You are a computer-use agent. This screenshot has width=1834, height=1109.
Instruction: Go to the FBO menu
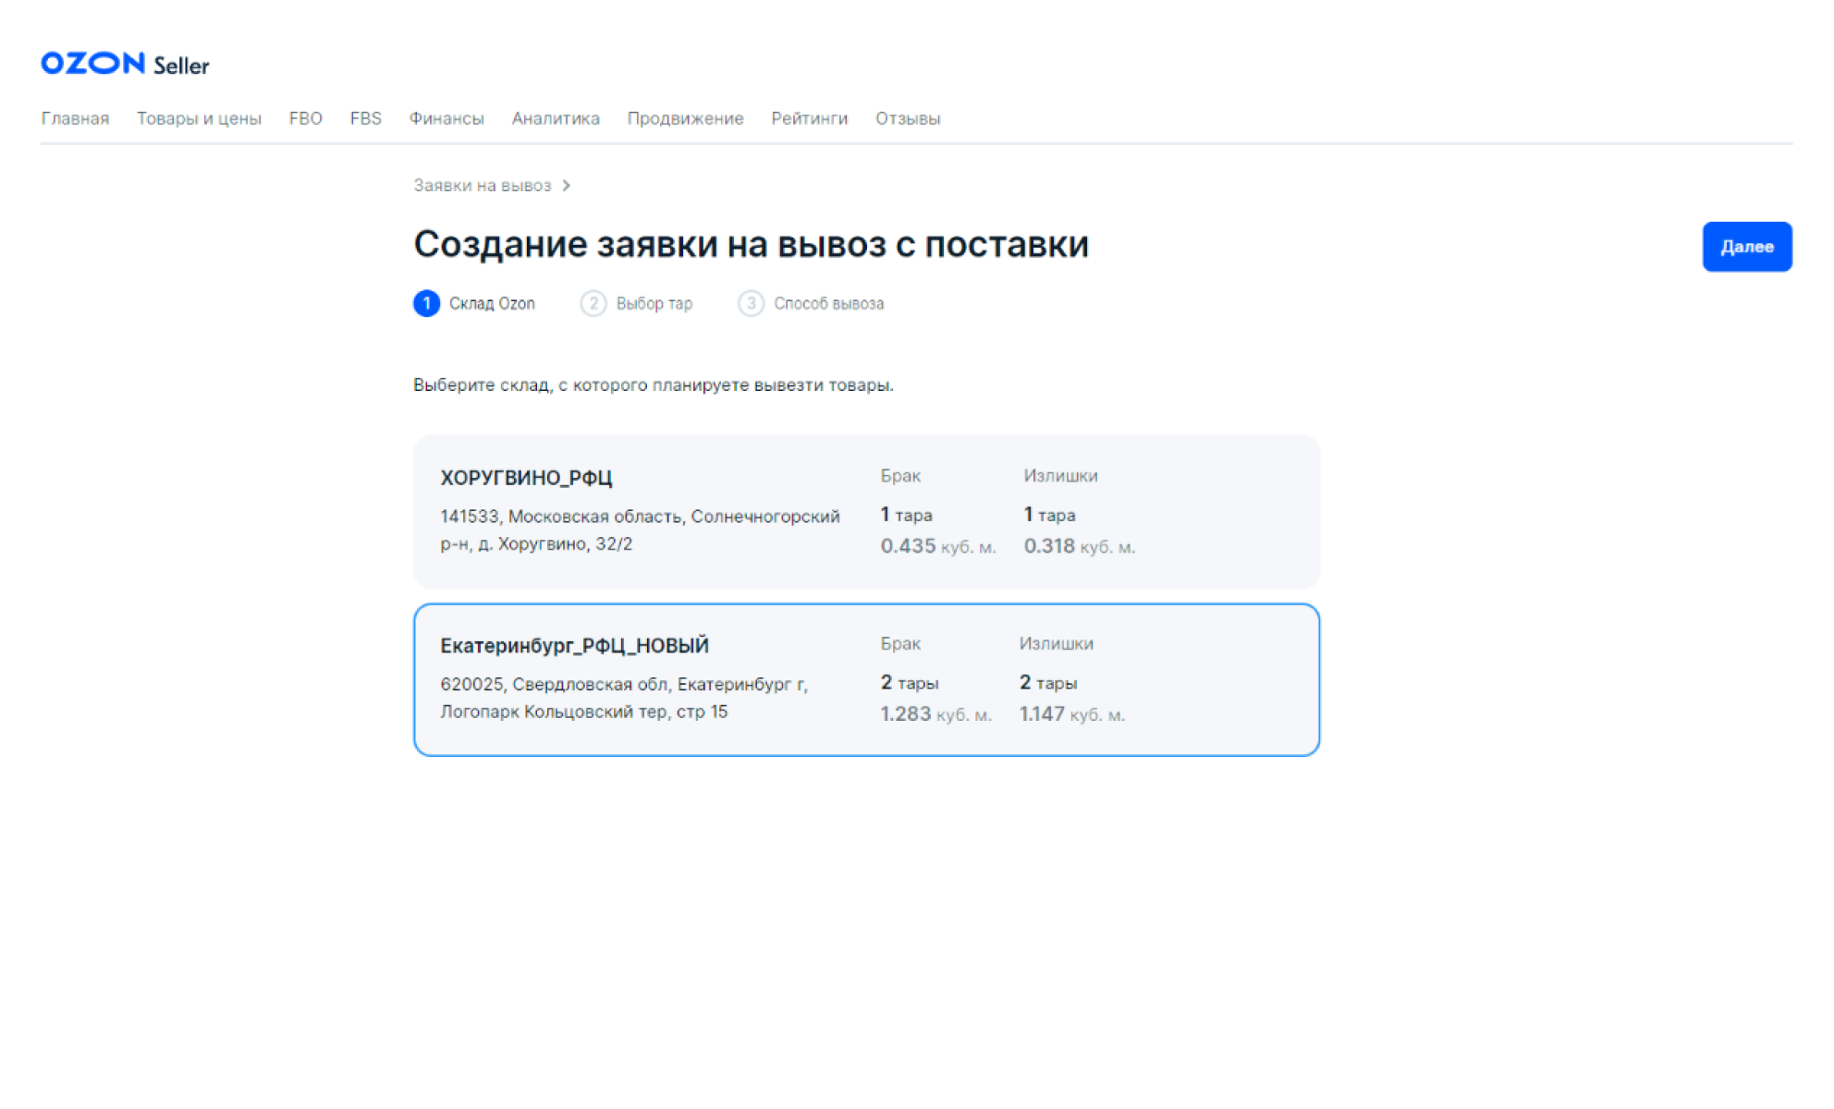tap(305, 118)
